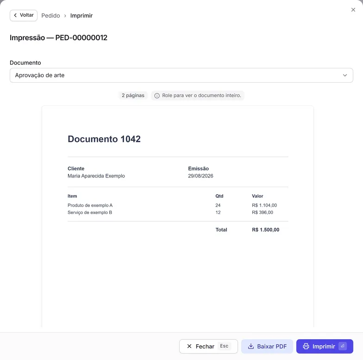The image size is (363, 360).
Task: Click the '2 páginas' badge
Action: click(133, 95)
